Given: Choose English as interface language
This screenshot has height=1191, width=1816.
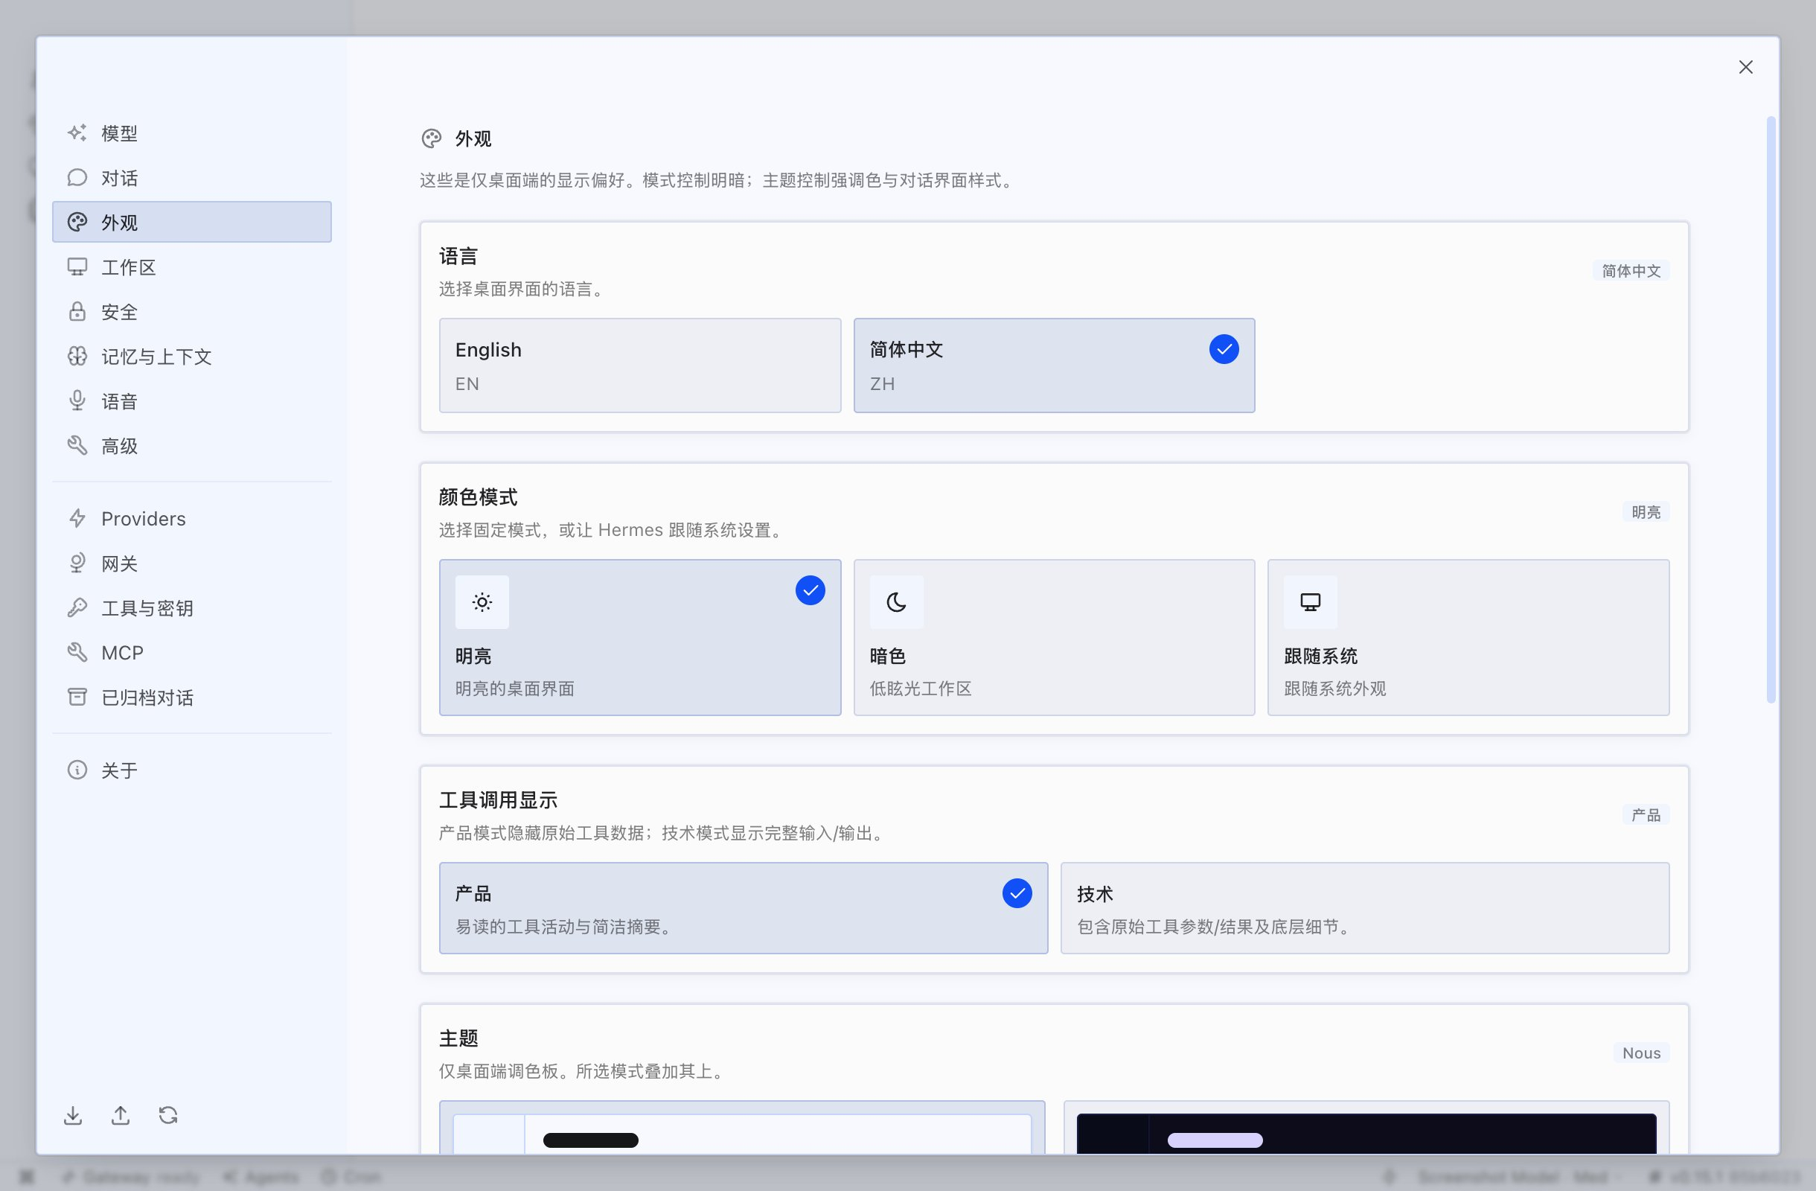Looking at the screenshot, I should coord(640,365).
